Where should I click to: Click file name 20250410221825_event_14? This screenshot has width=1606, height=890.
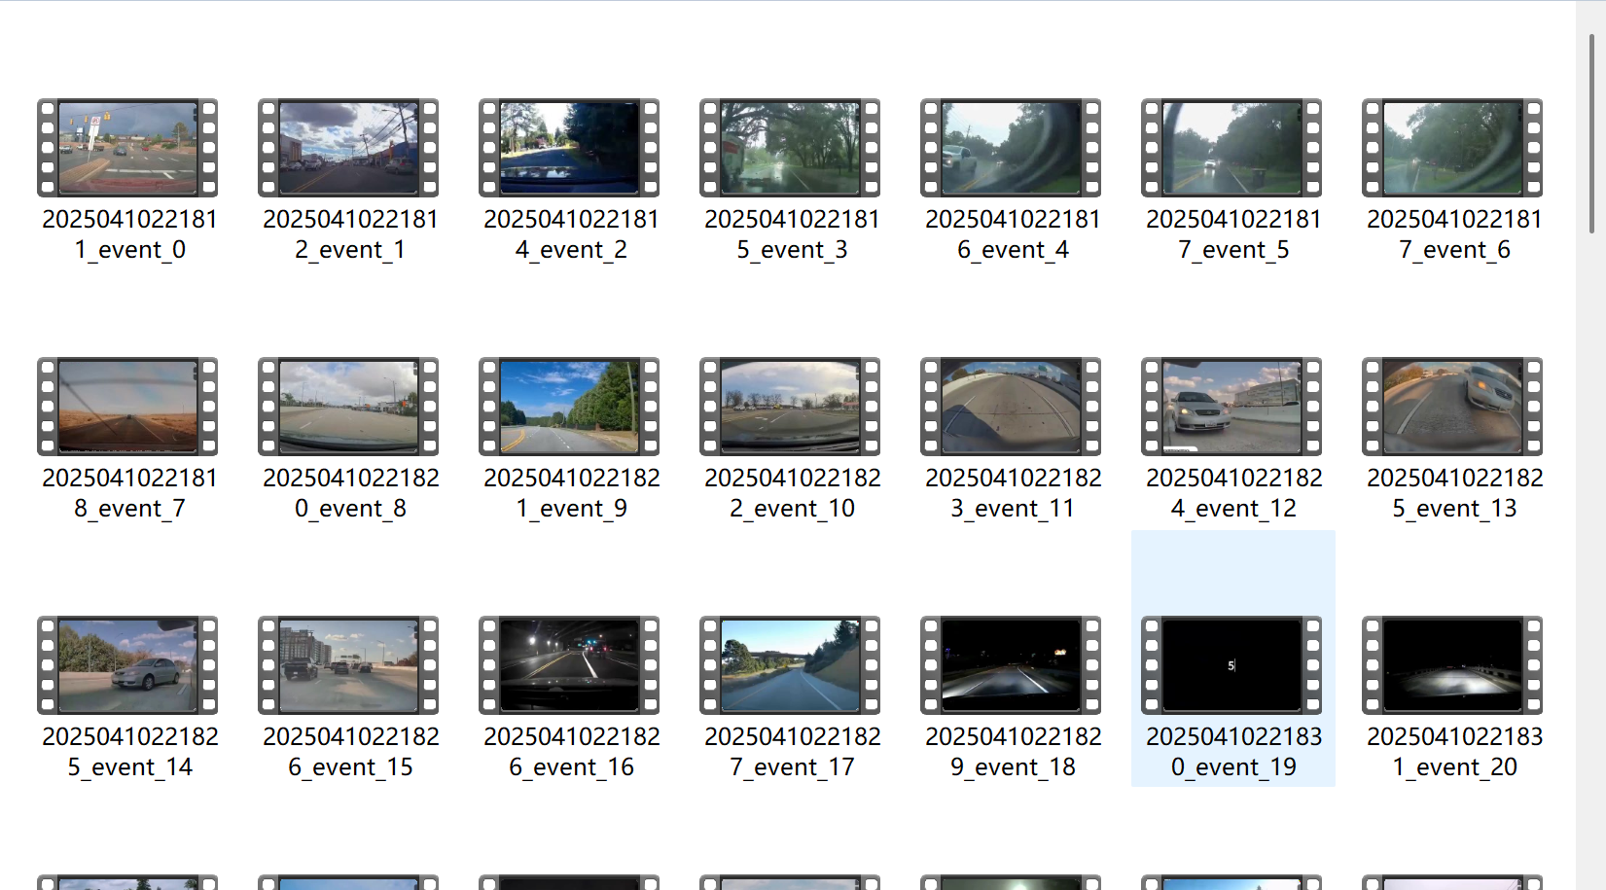pos(130,752)
